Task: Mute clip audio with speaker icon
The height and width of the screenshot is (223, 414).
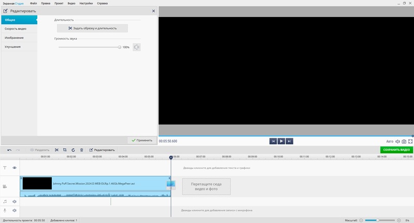Action: click(x=137, y=47)
